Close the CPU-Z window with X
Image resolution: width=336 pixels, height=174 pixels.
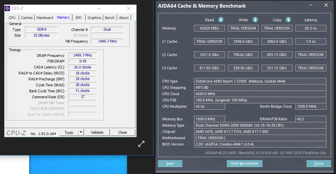pos(128,9)
